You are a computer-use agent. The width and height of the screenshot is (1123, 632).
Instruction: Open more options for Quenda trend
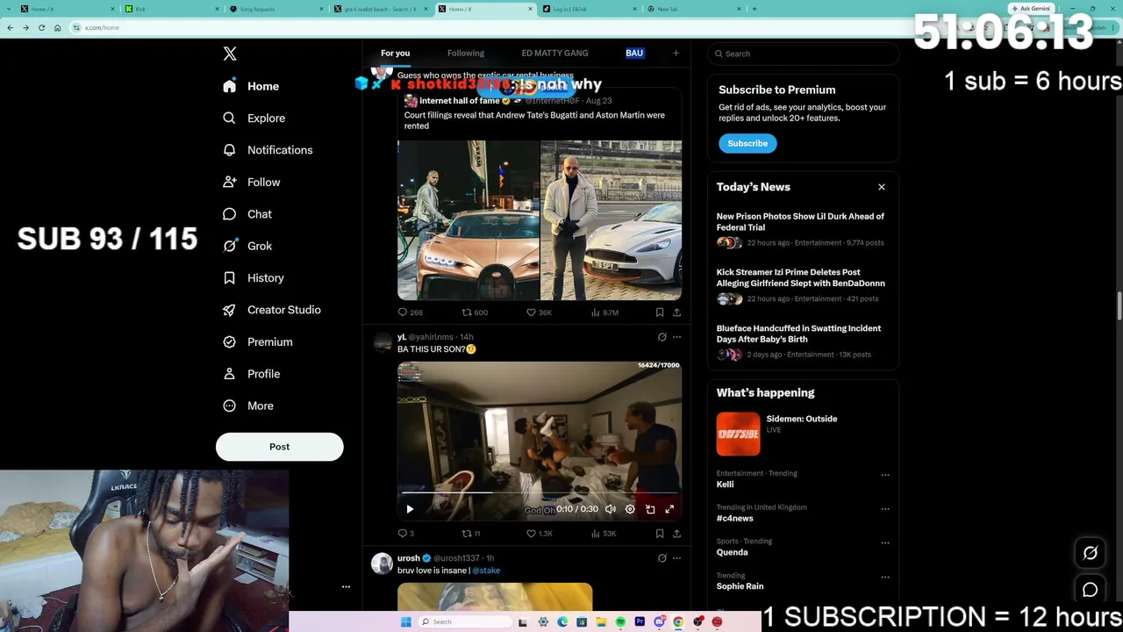885,543
